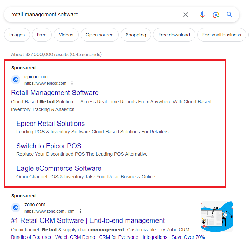249x246 pixels.
Task: Apply the Free download filter
Action: click(174, 35)
